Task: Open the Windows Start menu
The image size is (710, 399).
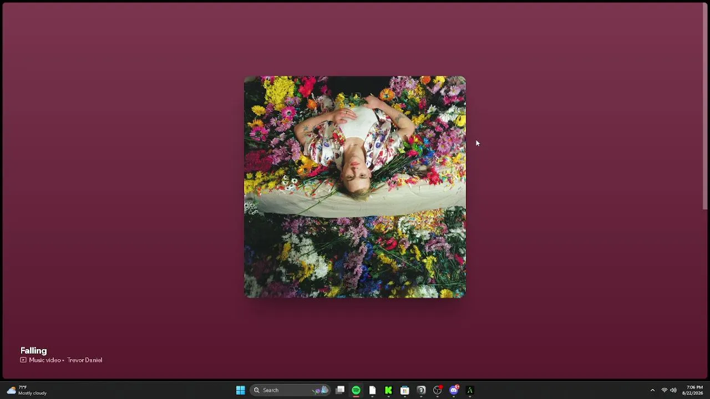Action: [241, 390]
